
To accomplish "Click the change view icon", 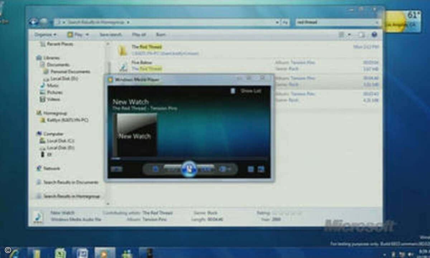I will pyautogui.click(x=341, y=35).
